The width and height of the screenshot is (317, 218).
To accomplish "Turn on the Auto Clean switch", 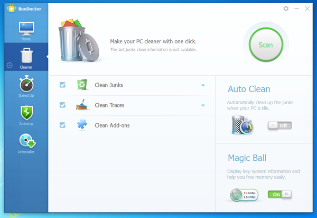I will pyautogui.click(x=279, y=125).
